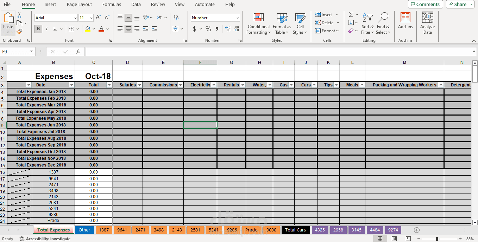478x242 pixels.
Task: Open Find & Select menu
Action: coord(383,24)
